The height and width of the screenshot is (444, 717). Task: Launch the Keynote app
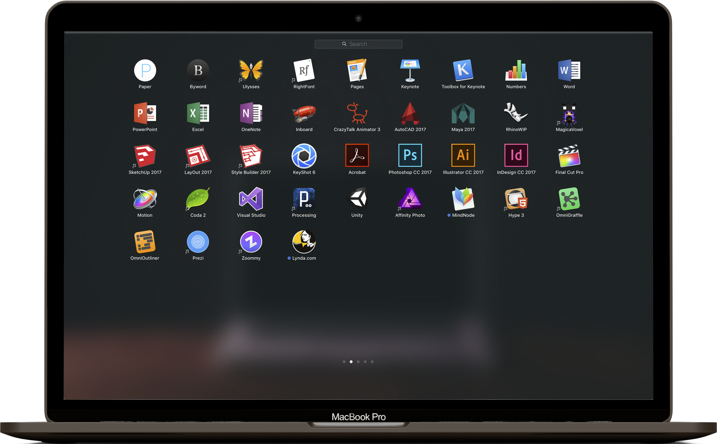(410, 70)
